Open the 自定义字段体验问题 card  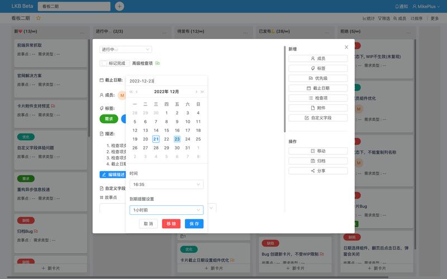coord(51,150)
